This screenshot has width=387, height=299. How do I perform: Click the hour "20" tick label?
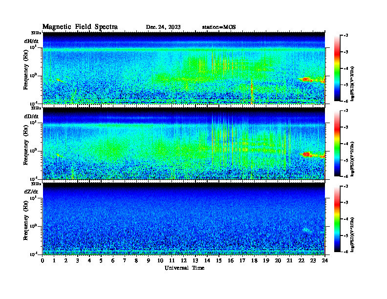pos(278,261)
